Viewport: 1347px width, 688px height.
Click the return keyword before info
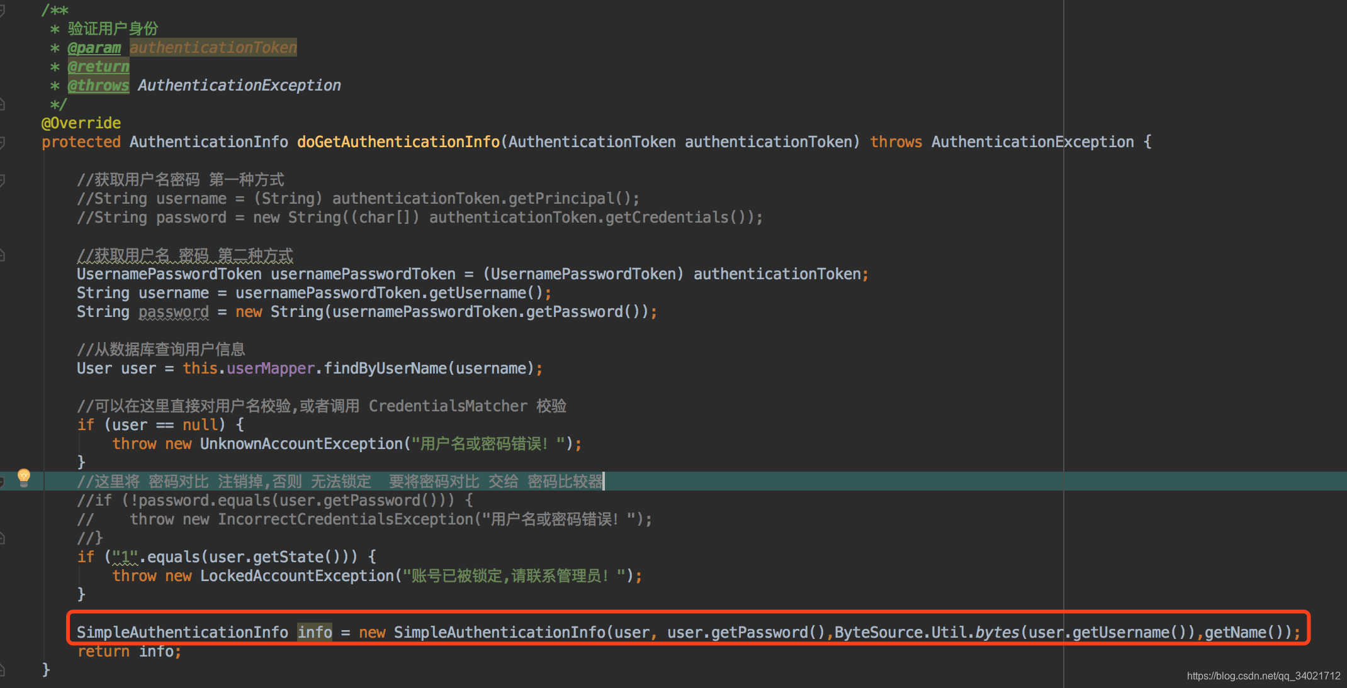[x=103, y=652]
